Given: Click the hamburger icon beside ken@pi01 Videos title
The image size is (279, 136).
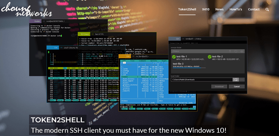Looking at the screenshot, I should pos(183,39).
